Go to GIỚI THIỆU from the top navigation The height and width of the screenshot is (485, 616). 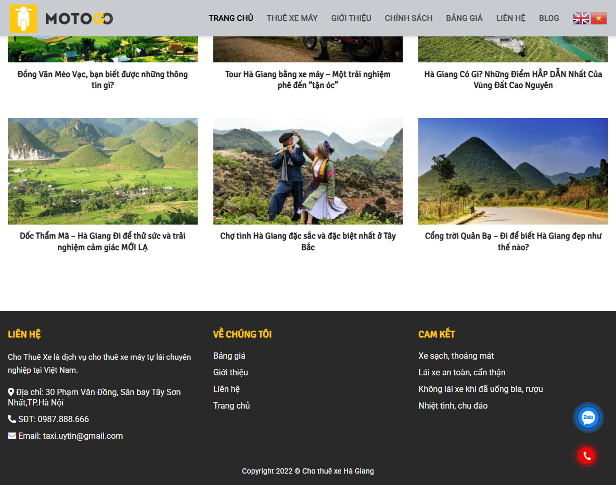click(x=351, y=18)
